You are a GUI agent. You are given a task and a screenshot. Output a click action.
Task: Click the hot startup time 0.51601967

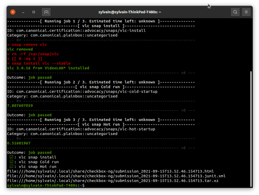click(19, 143)
